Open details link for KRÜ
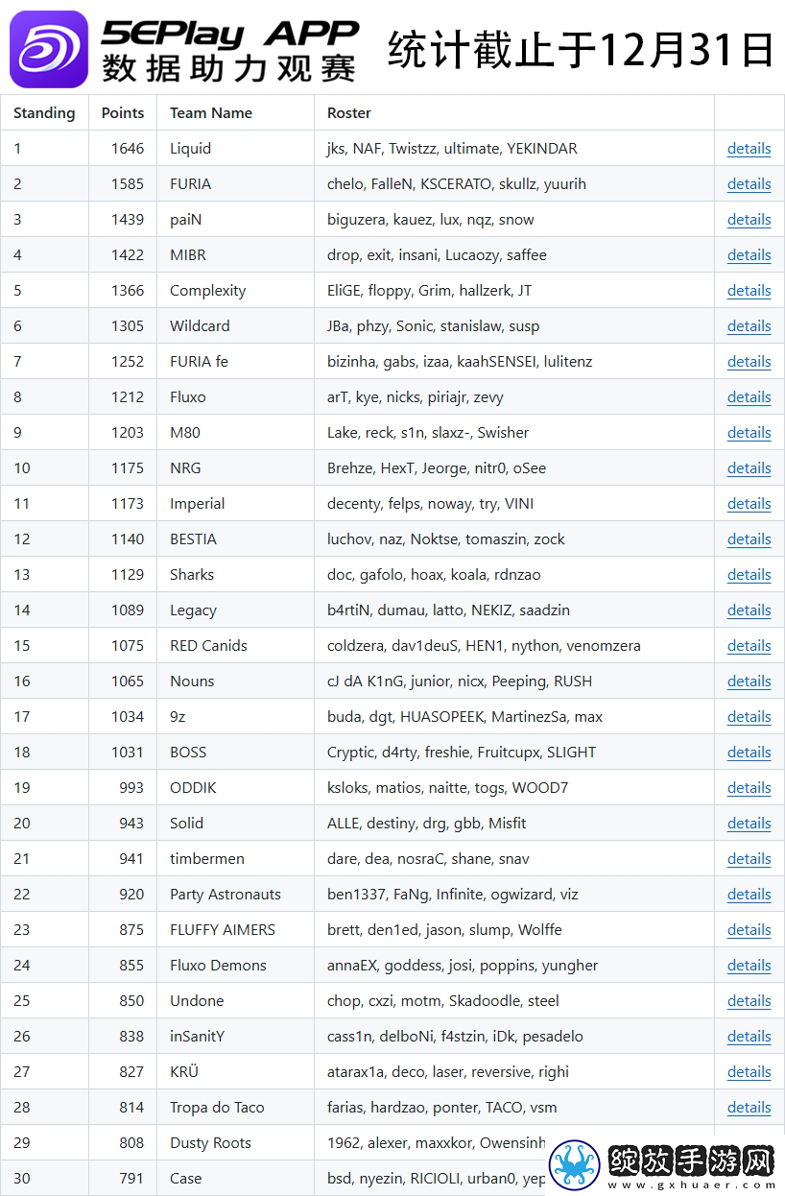Screen dimensions: 785x1196 [x=749, y=1072]
